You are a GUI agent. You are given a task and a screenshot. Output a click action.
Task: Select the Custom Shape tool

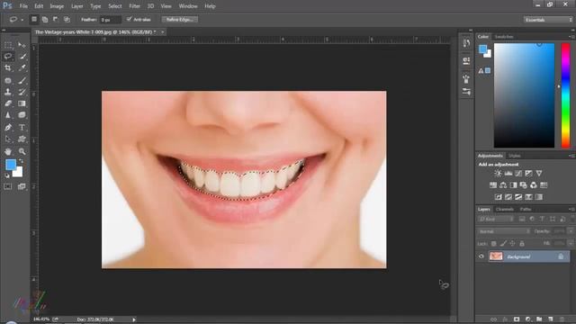coord(22,139)
